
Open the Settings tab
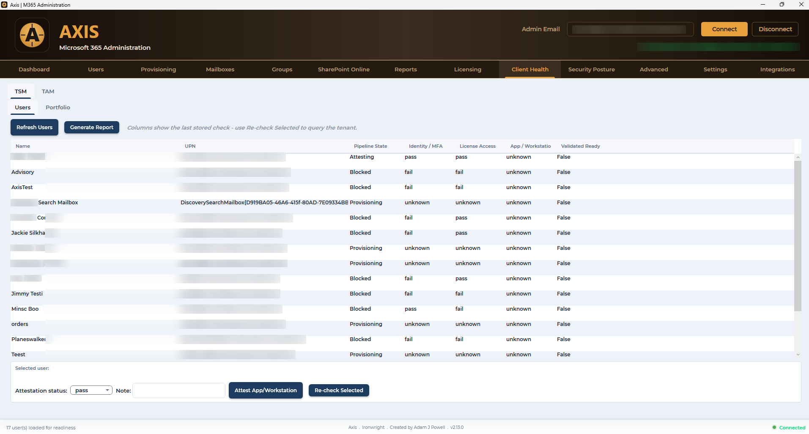click(x=716, y=69)
